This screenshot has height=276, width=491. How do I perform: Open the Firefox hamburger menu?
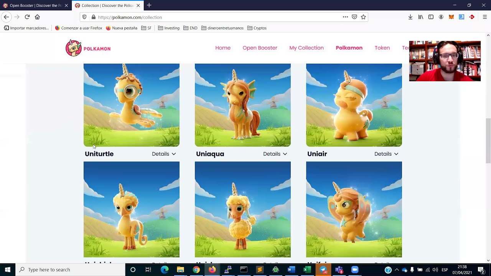484,17
